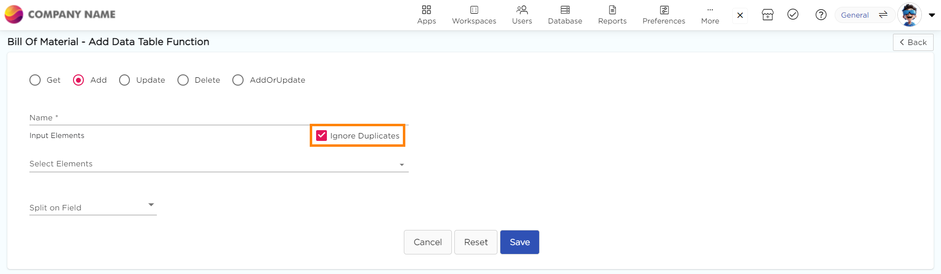941x274 pixels.
Task: Open the Database icon
Action: coord(565,10)
